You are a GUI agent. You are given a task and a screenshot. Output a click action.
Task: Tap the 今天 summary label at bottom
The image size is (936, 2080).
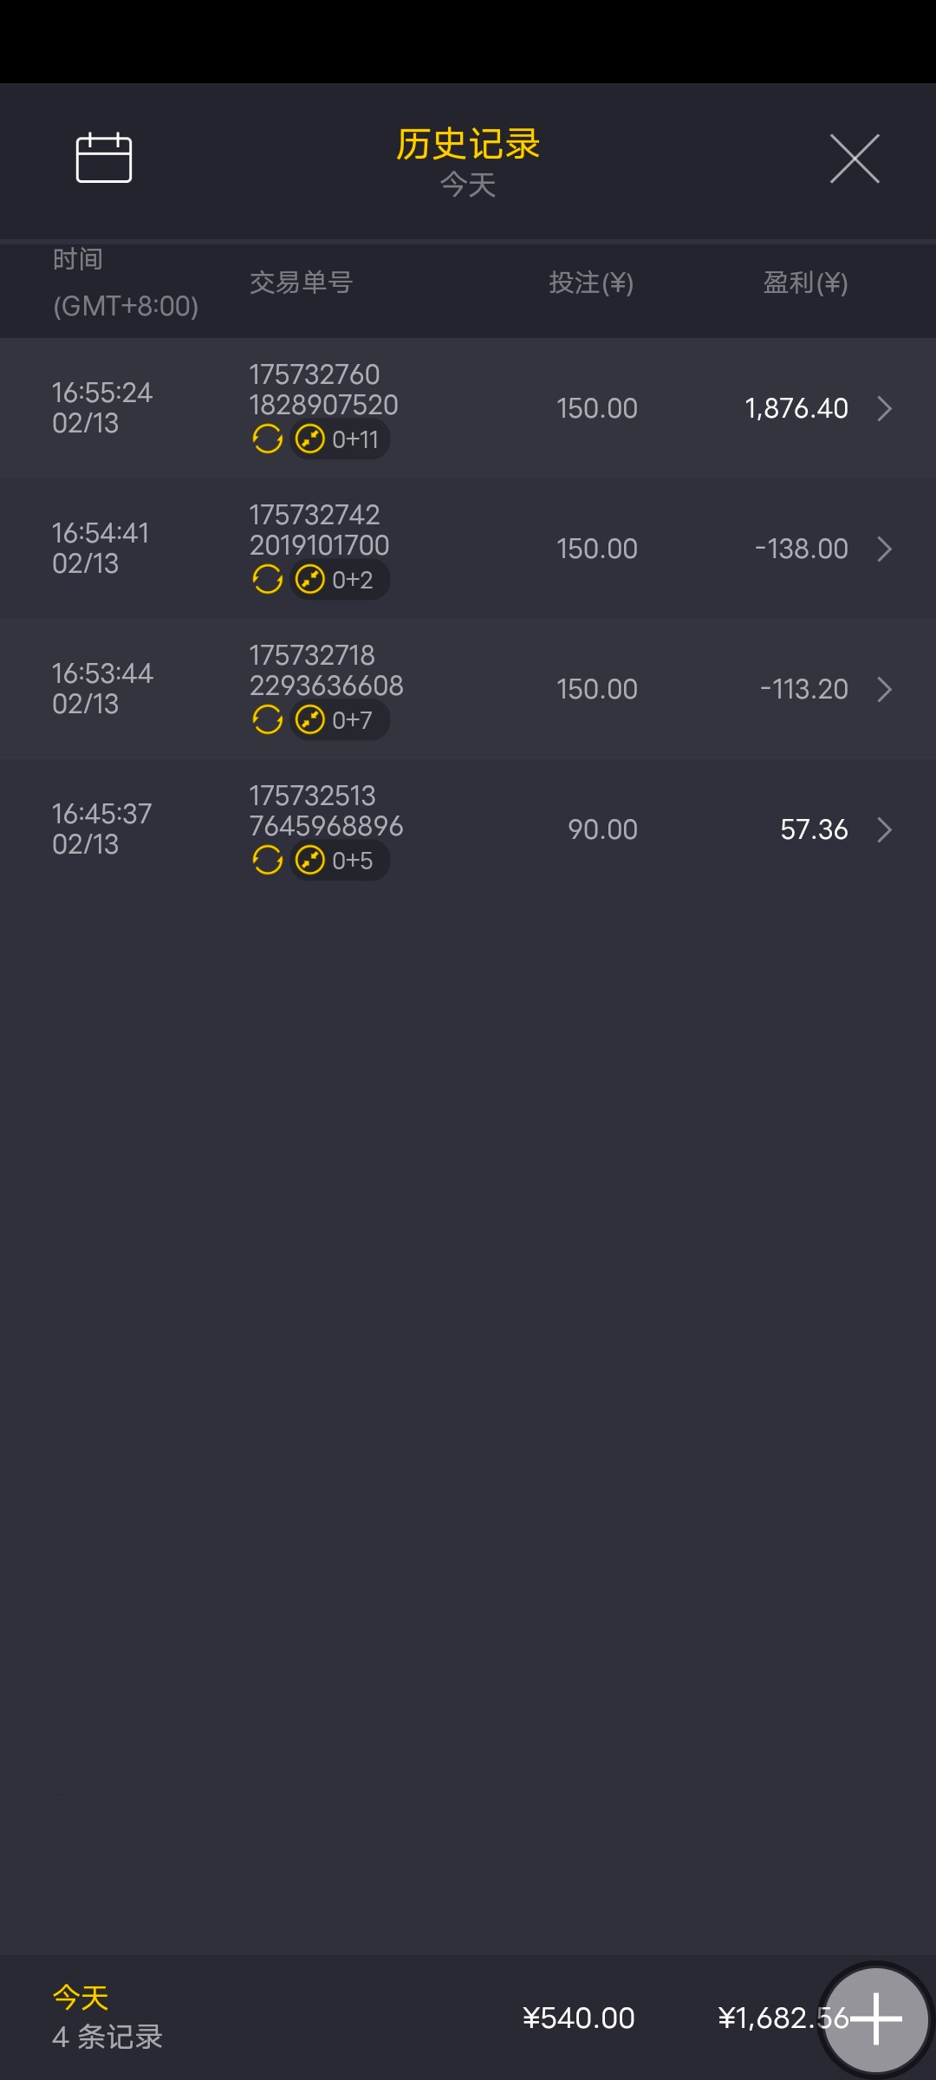pos(81,1997)
